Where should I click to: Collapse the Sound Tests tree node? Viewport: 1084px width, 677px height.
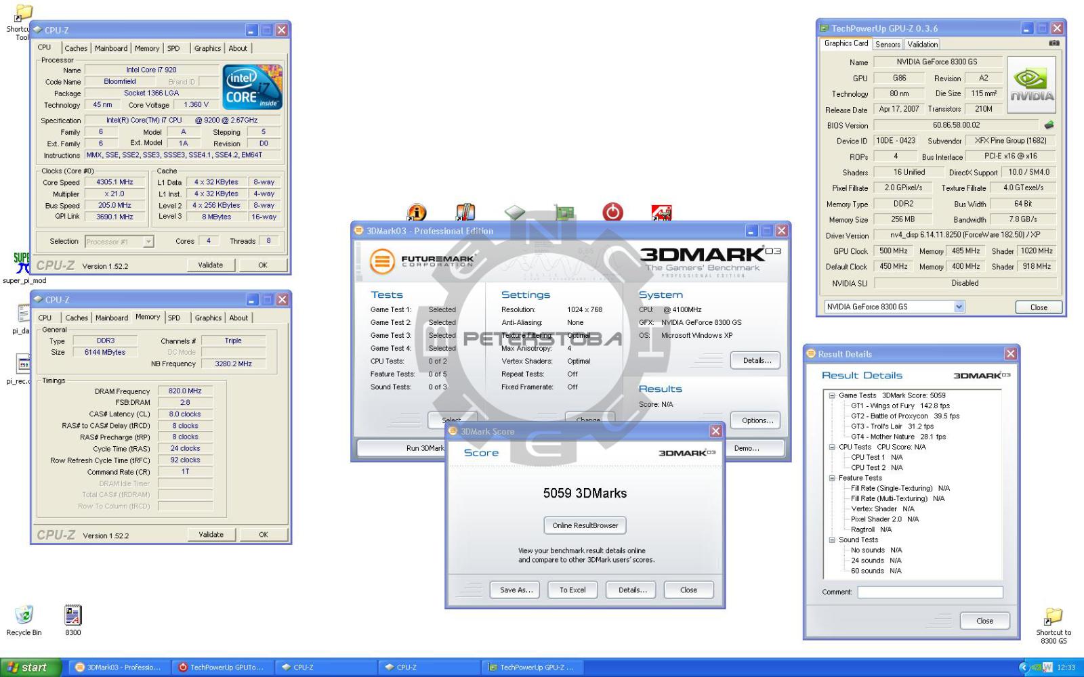pos(832,540)
